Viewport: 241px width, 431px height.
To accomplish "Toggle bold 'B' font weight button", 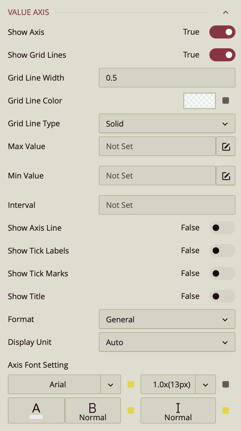I will click(93, 410).
